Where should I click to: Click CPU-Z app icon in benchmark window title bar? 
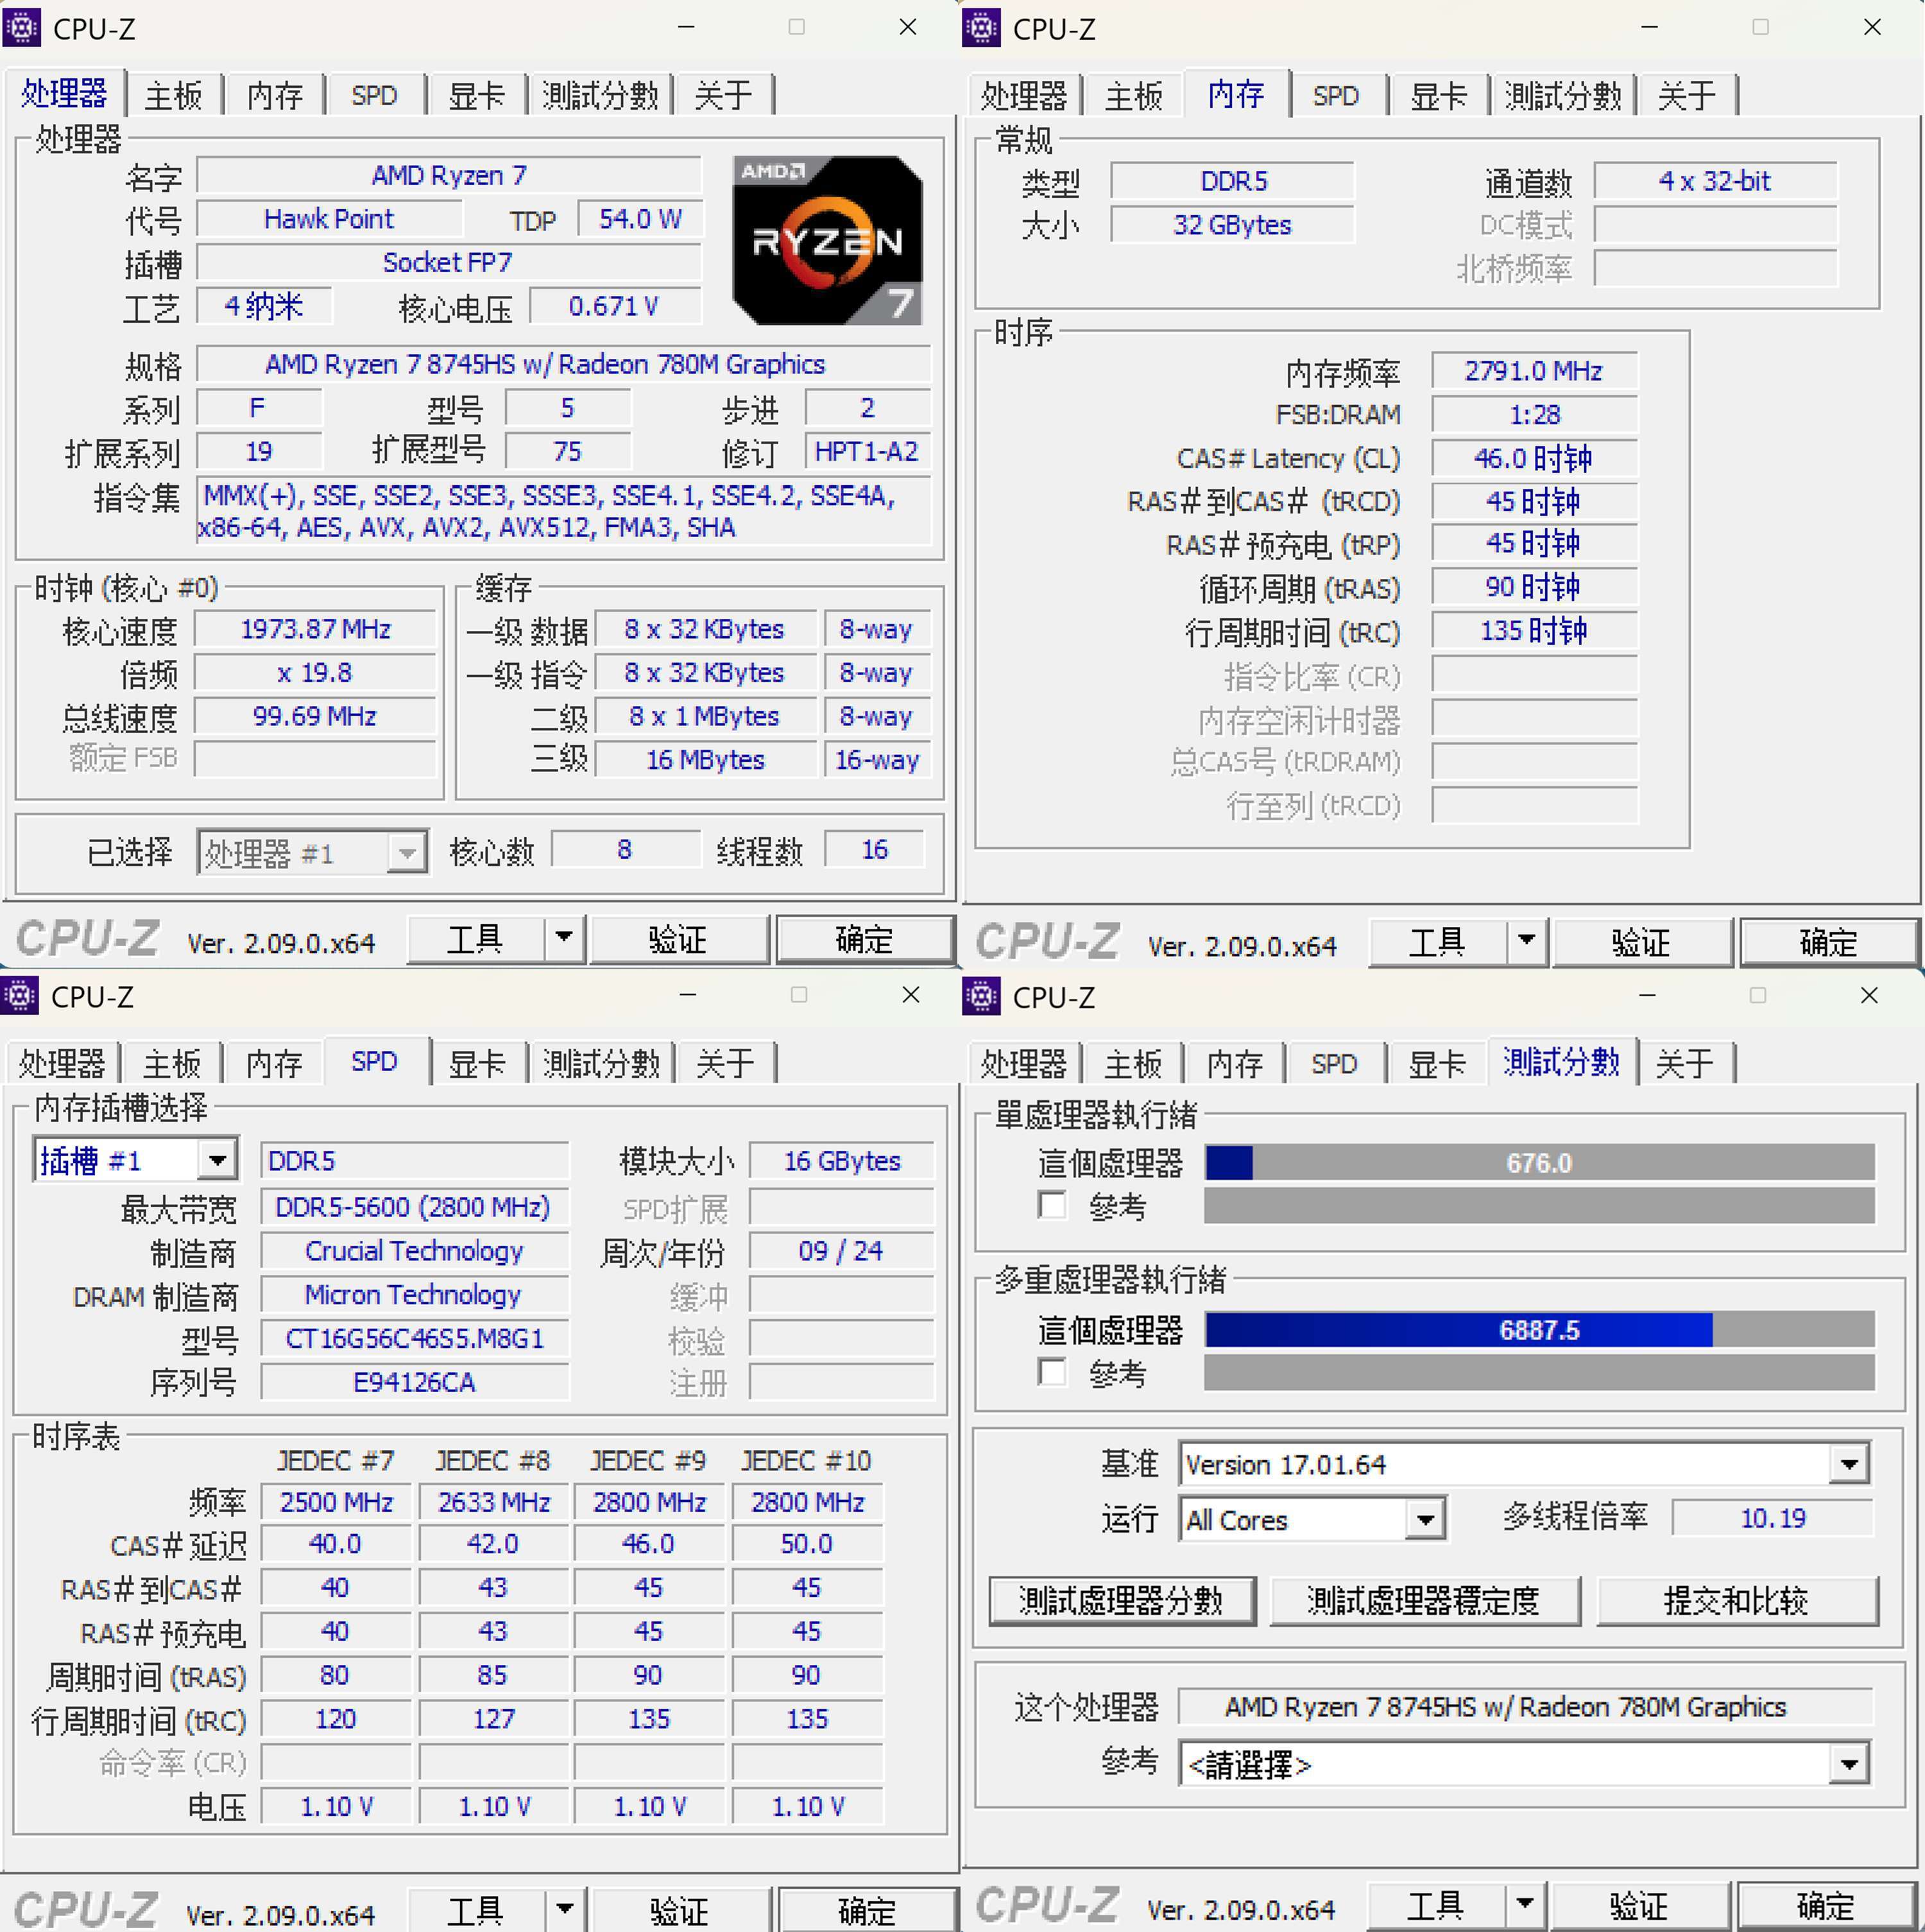(x=980, y=995)
